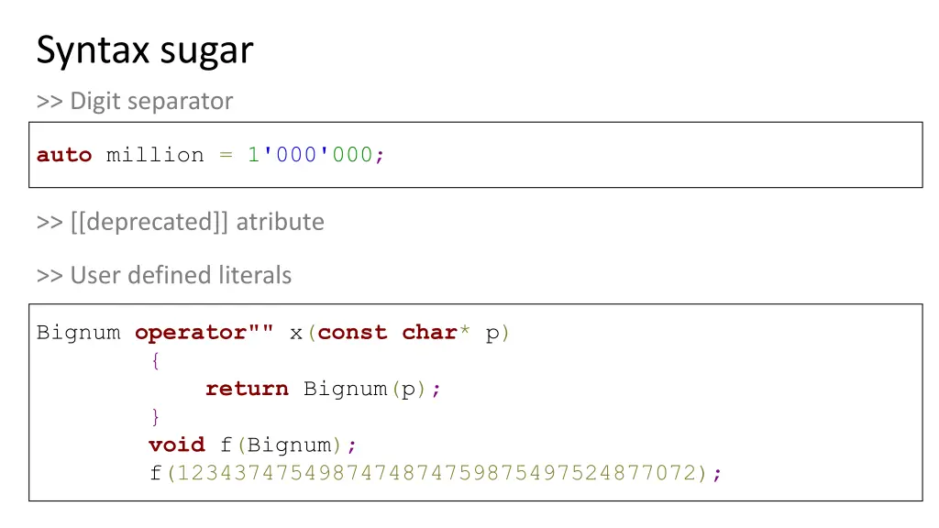Click the "x" literal suffix name
This screenshot has width=939, height=528.
296,333
